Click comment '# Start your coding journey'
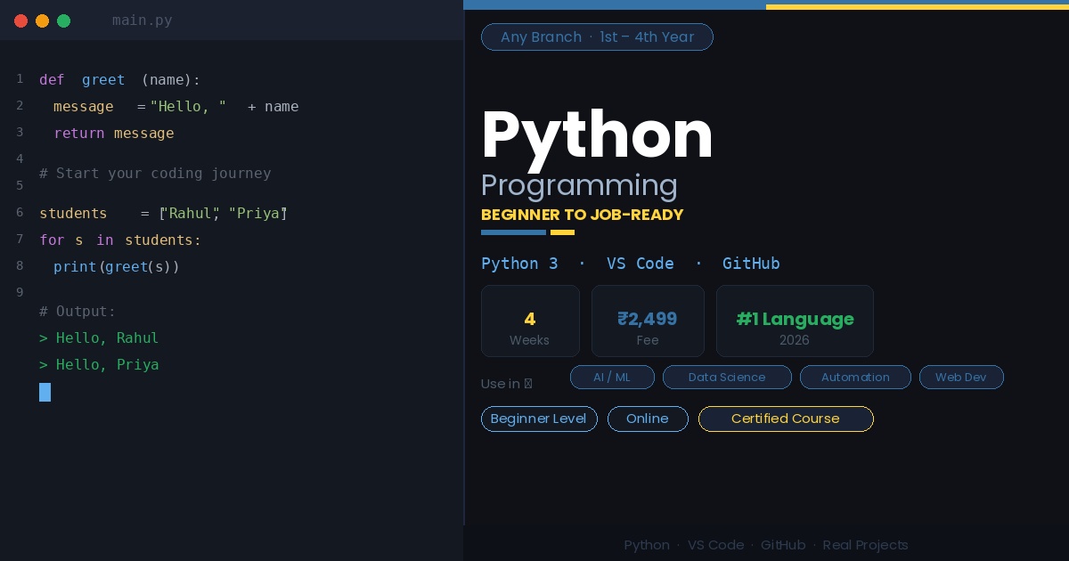1069x561 pixels. (x=155, y=173)
